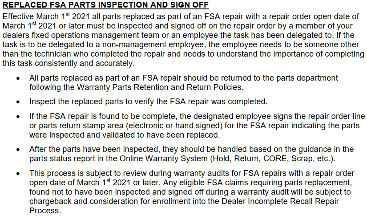Click the bullet beside "After the parts have been inspected"

[x=17, y=149]
